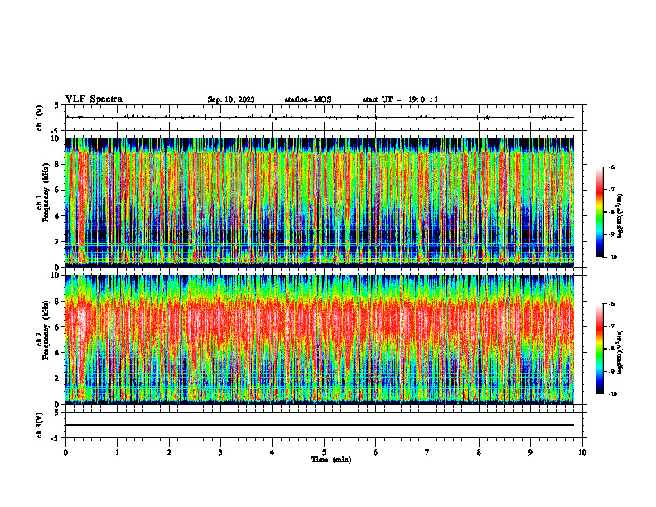Viewport: 656px width, 507px height.
Task: Click the ch.2 spectrogram panel
Action: point(320,340)
